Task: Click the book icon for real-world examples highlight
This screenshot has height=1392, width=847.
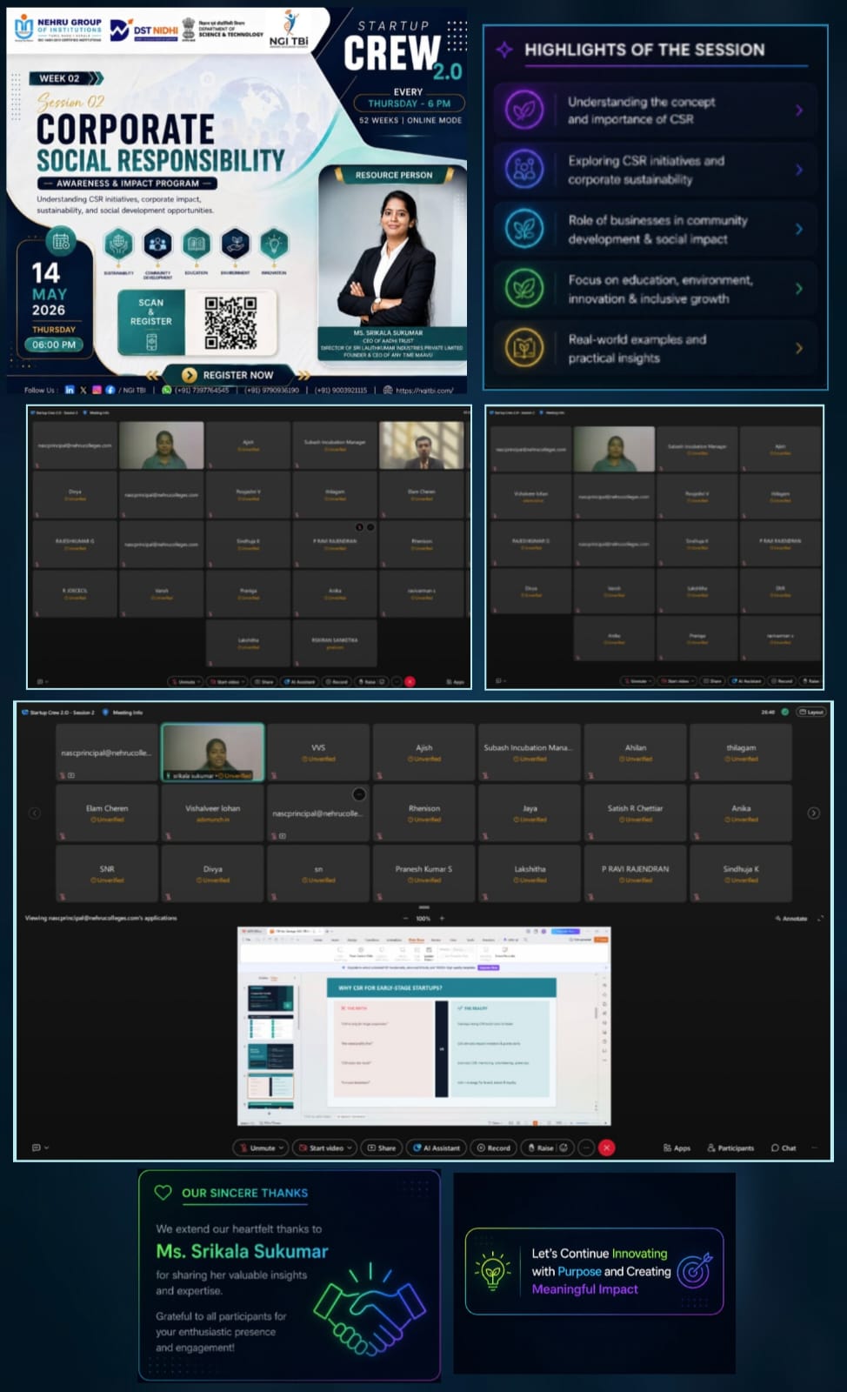Action: coord(524,348)
